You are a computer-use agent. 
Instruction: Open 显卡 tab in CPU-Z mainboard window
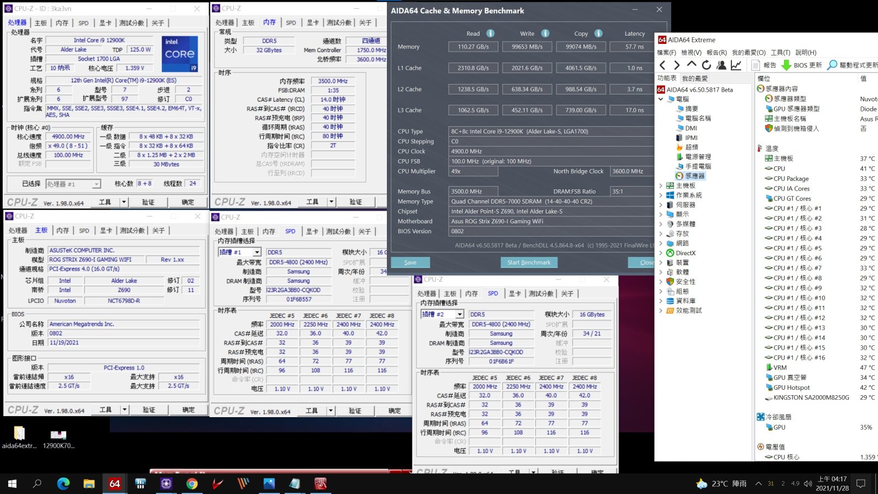[x=106, y=231]
